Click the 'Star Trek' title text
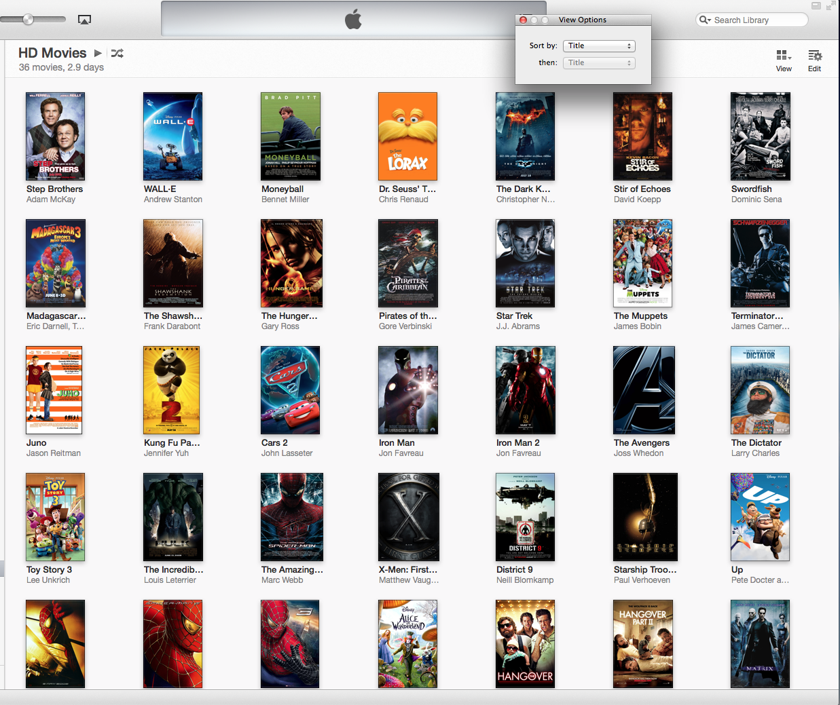This screenshot has width=840, height=705. click(x=514, y=316)
